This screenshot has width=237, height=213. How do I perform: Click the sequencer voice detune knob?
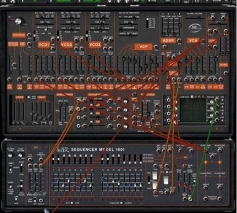click(20, 155)
